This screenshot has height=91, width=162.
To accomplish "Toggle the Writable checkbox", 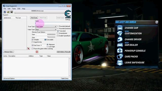I will pos(32,40).
